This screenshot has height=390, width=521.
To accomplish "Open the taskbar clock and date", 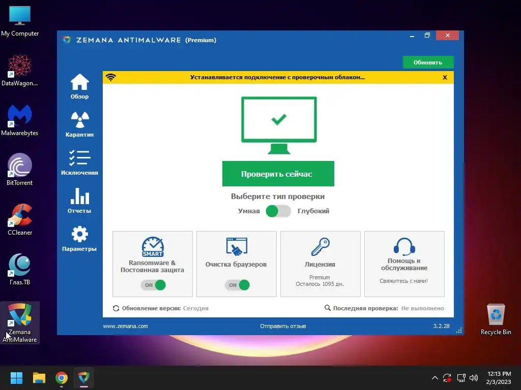I will (x=499, y=378).
